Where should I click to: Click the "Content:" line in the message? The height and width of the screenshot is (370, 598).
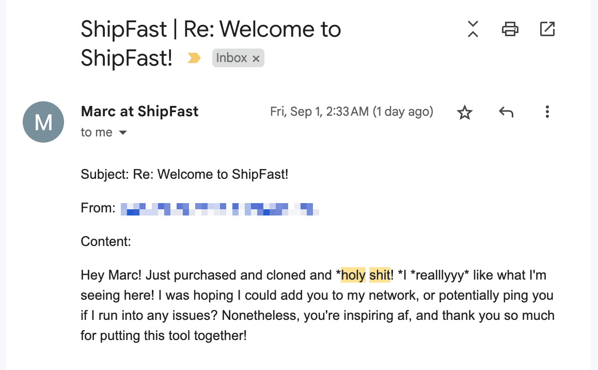tap(106, 241)
